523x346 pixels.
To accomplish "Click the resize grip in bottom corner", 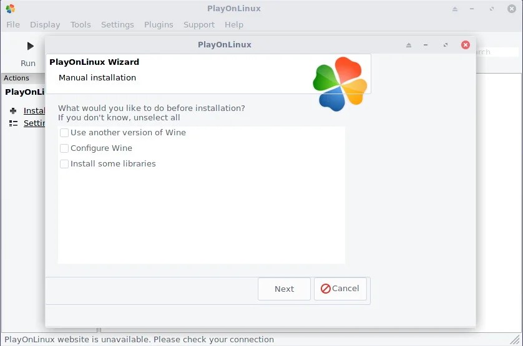I will (x=516, y=339).
